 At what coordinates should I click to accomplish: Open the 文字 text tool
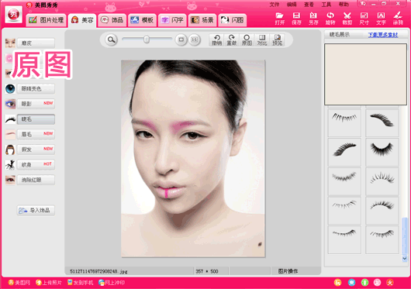pyautogui.click(x=381, y=19)
